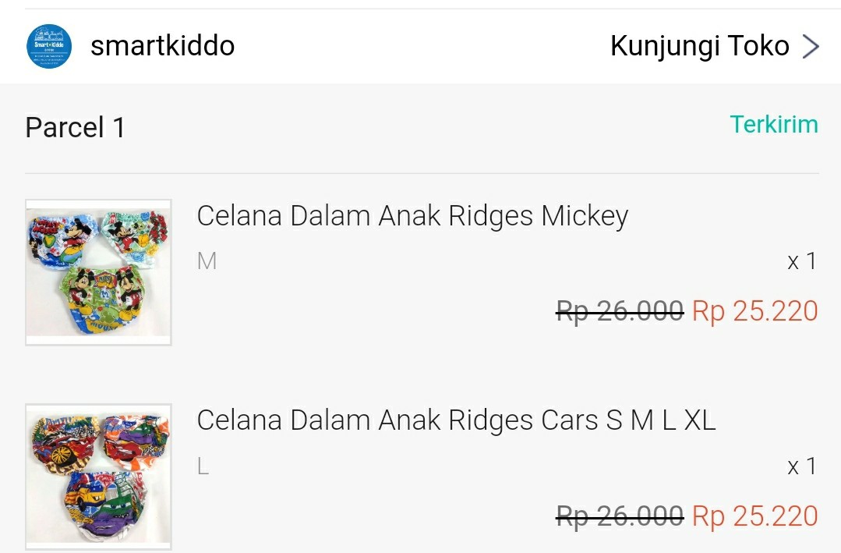
Task: Click the M size variant label
Action: click(207, 261)
